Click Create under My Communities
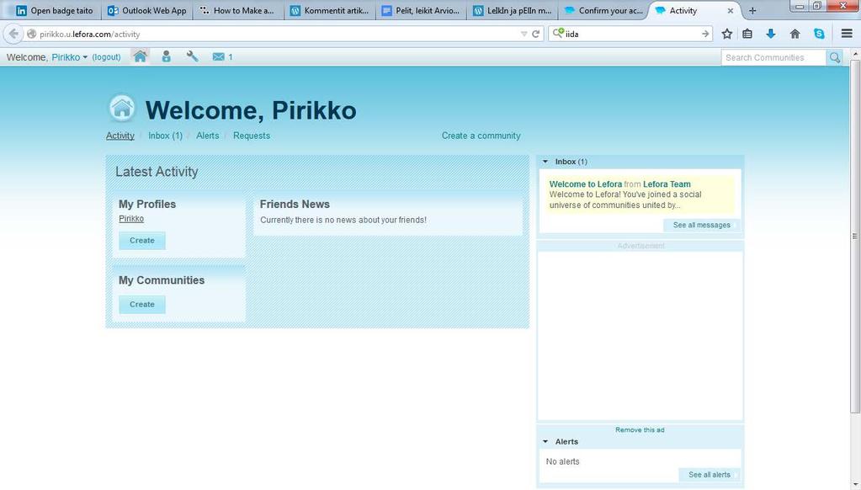Screen dimensions: 861x490 click(142, 304)
